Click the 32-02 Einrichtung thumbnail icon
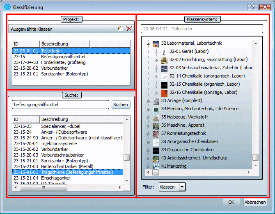The image size is (275, 214). [x=164, y=60]
